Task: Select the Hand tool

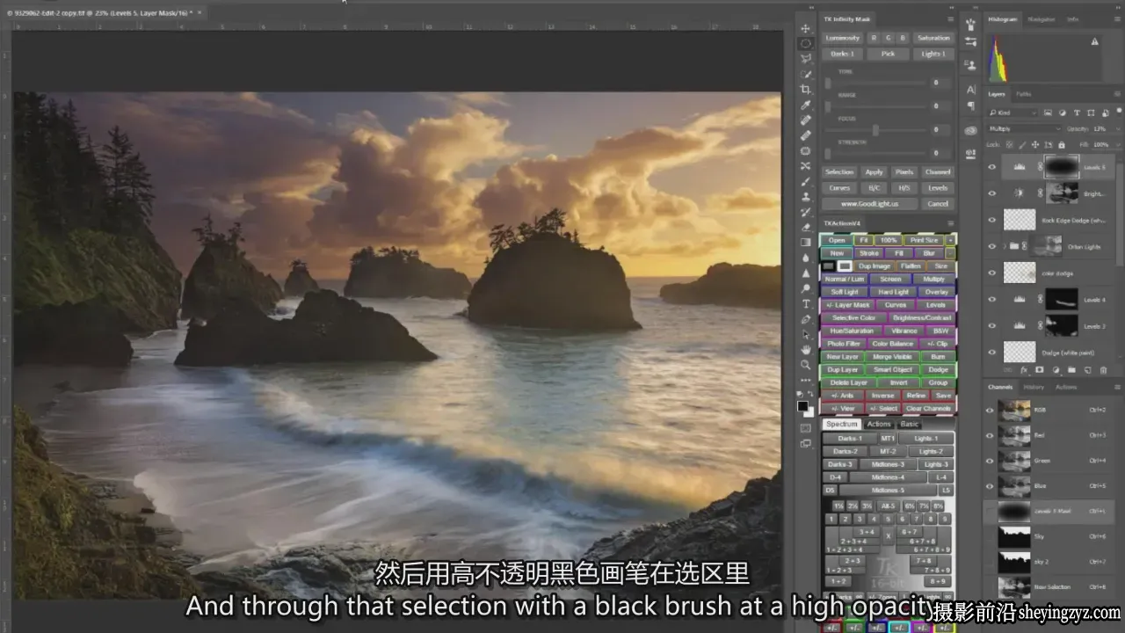Action: click(x=805, y=349)
